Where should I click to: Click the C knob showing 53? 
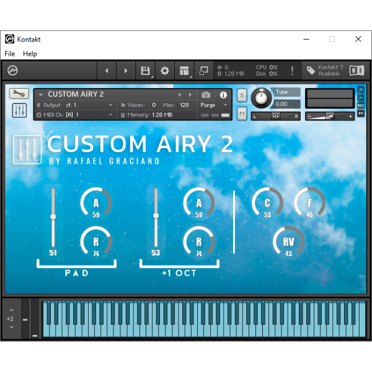(x=267, y=203)
